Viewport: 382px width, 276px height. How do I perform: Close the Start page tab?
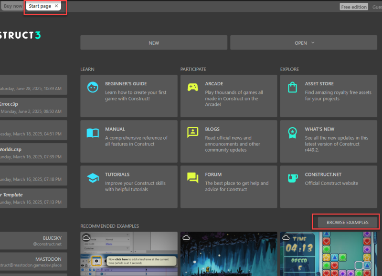pyautogui.click(x=56, y=6)
